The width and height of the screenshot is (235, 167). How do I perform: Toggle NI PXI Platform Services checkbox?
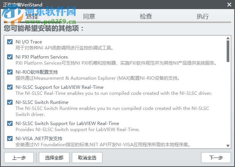[x=10, y=57]
